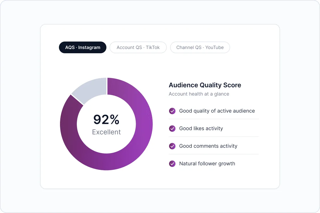Switch to Account QS · TikTok tab

click(138, 47)
